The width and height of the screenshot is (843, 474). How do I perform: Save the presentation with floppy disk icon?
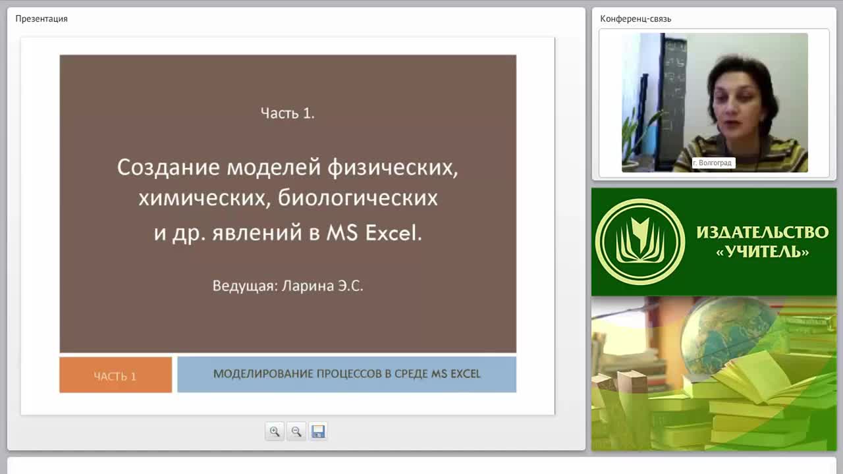pyautogui.click(x=318, y=431)
